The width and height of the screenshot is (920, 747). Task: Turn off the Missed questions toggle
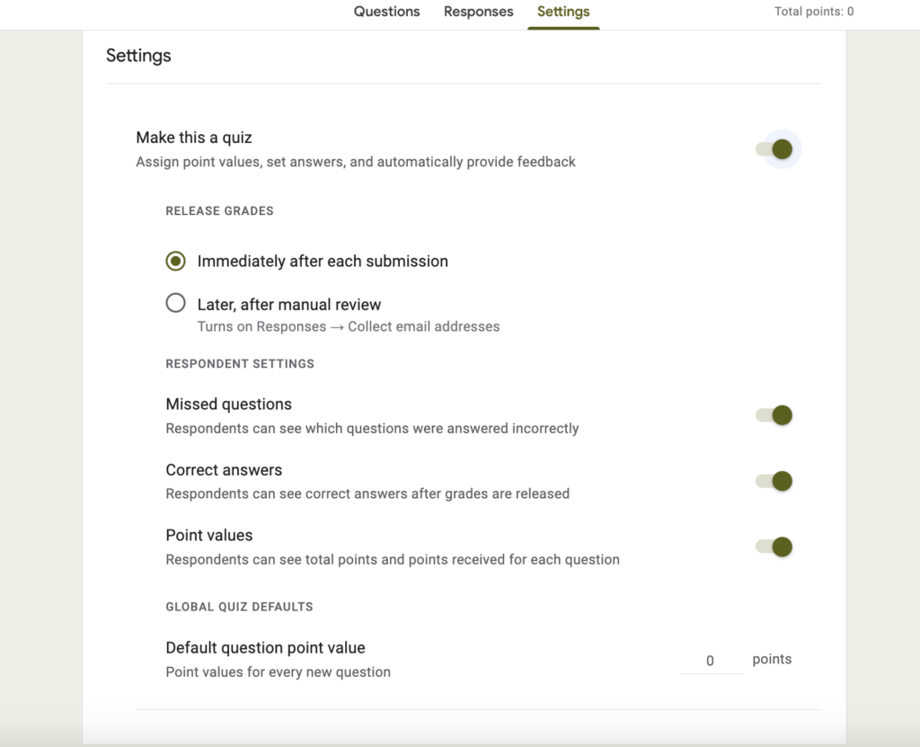coord(773,414)
